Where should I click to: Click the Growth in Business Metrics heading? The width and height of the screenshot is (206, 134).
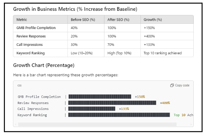pos(75,9)
